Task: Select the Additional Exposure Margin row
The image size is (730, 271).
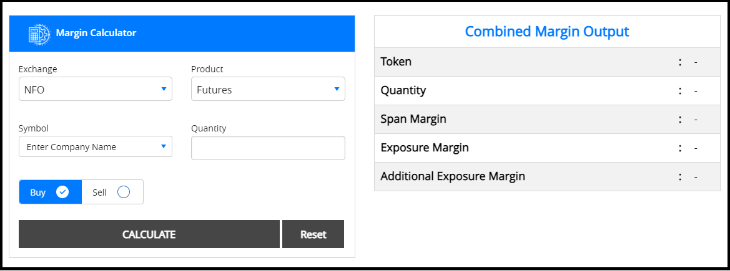Action: click(546, 176)
